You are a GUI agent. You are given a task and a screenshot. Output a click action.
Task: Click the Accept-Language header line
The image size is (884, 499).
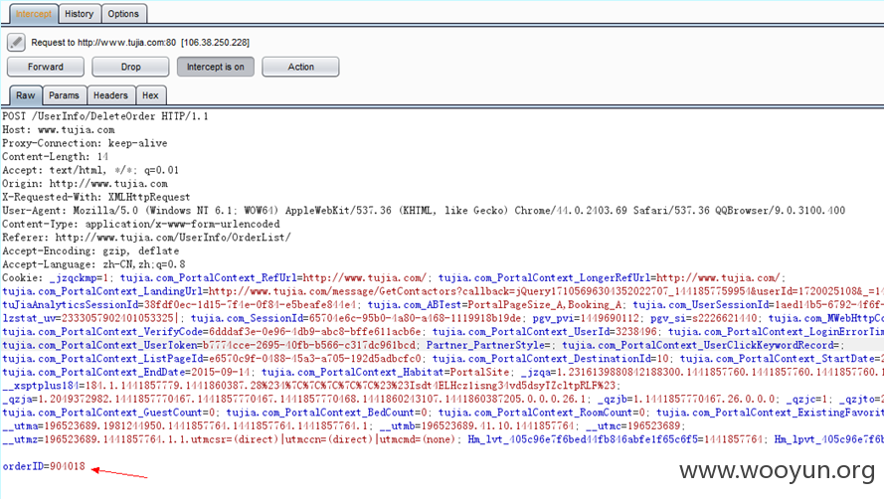(x=93, y=264)
